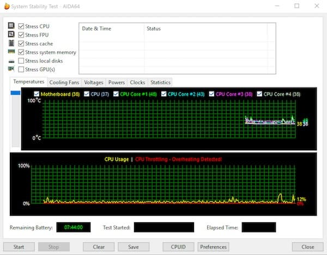Click the Remaining Battery time field
The width and height of the screenshot is (327, 255).
74,227
